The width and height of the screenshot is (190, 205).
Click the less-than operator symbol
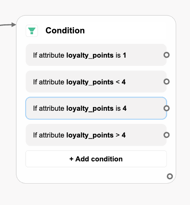pyautogui.click(x=118, y=82)
